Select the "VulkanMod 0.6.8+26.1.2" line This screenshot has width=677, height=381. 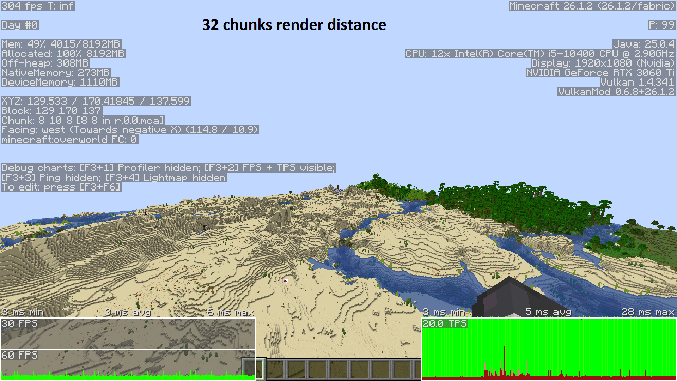pos(617,92)
